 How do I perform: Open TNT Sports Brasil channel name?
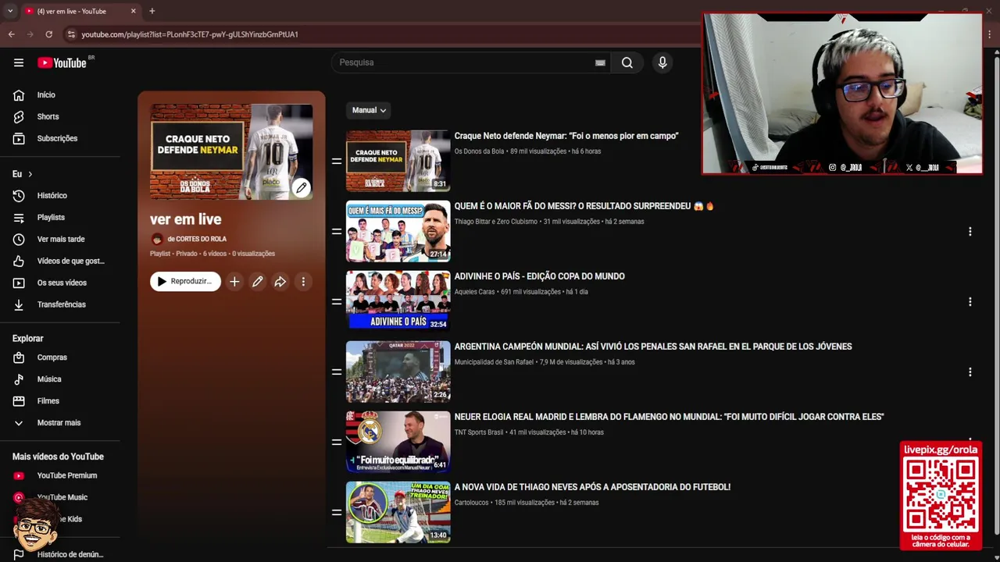(479, 432)
